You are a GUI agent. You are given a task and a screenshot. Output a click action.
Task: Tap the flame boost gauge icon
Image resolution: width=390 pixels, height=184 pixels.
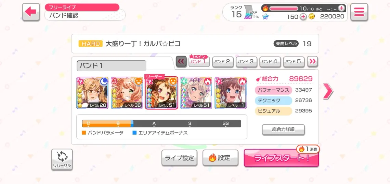coord(265,9)
